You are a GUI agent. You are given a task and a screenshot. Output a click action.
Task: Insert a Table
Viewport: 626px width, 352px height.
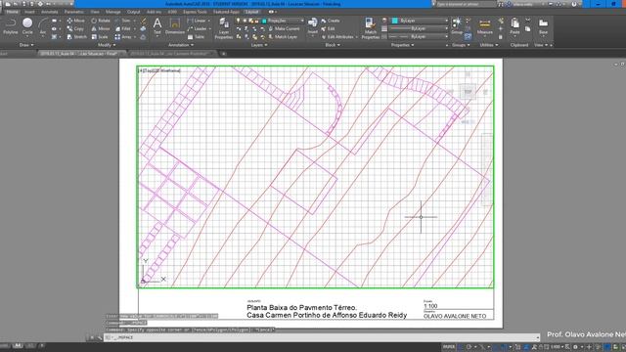tap(196, 37)
